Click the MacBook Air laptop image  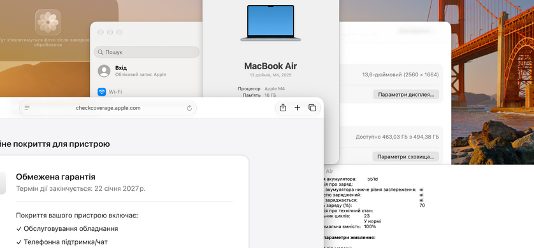270,23
